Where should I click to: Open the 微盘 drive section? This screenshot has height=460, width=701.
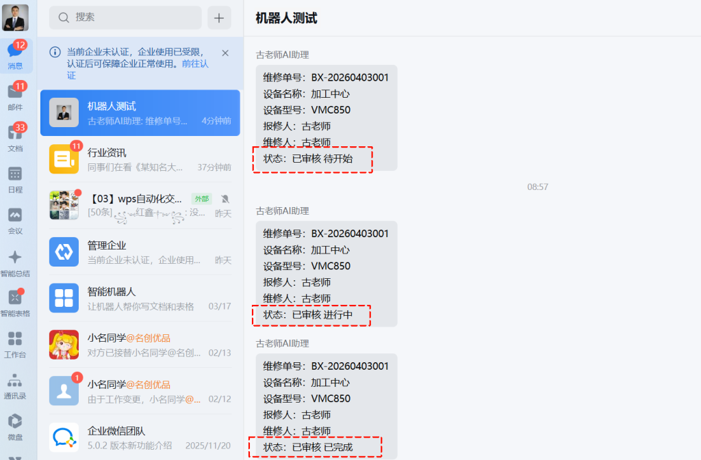click(x=15, y=427)
